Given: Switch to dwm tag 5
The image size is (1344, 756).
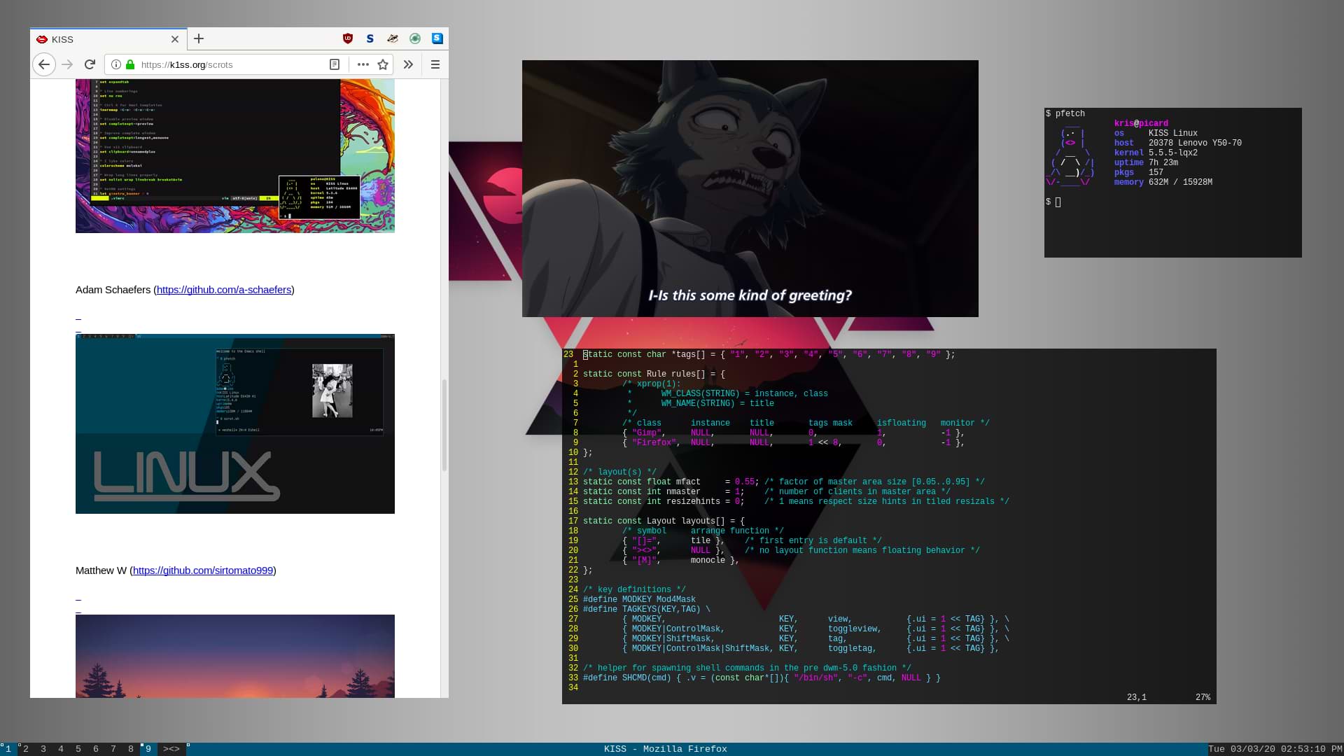Looking at the screenshot, I should 78,749.
